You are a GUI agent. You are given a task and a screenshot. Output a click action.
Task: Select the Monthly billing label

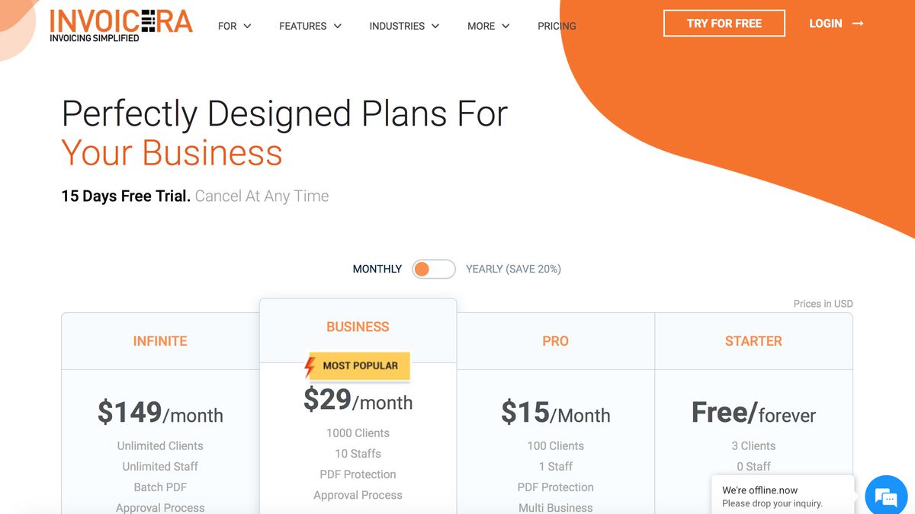click(377, 269)
